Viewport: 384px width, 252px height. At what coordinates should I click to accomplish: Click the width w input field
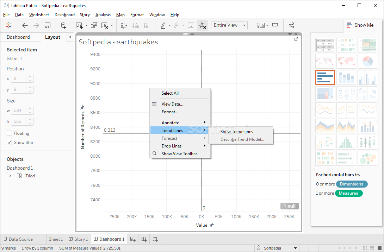pos(20,111)
